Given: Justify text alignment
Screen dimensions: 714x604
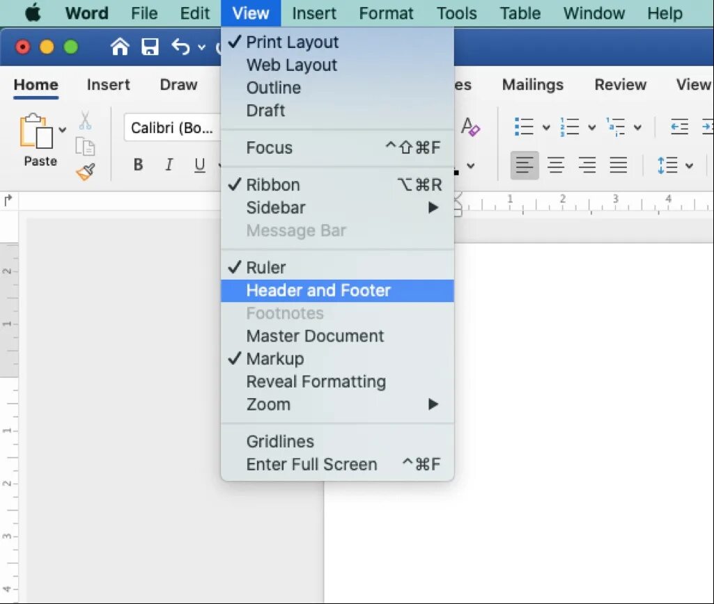Looking at the screenshot, I should 619,165.
